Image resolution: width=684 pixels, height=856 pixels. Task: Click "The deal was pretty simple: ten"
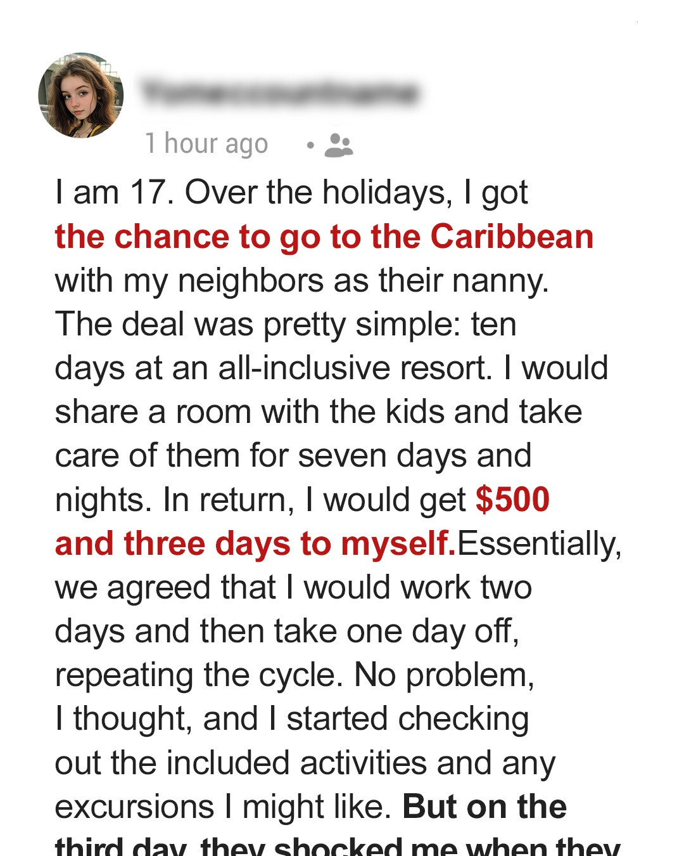pos(285,324)
